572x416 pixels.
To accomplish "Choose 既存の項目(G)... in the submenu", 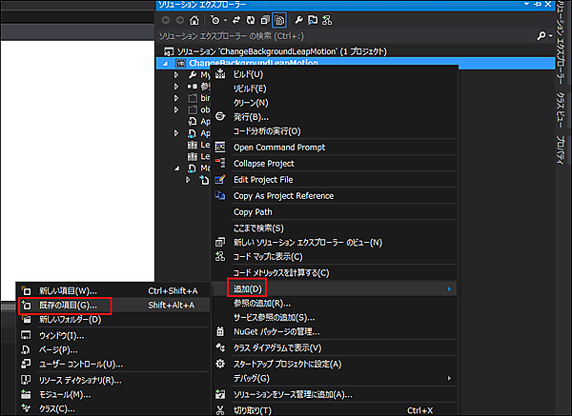I will [x=69, y=305].
